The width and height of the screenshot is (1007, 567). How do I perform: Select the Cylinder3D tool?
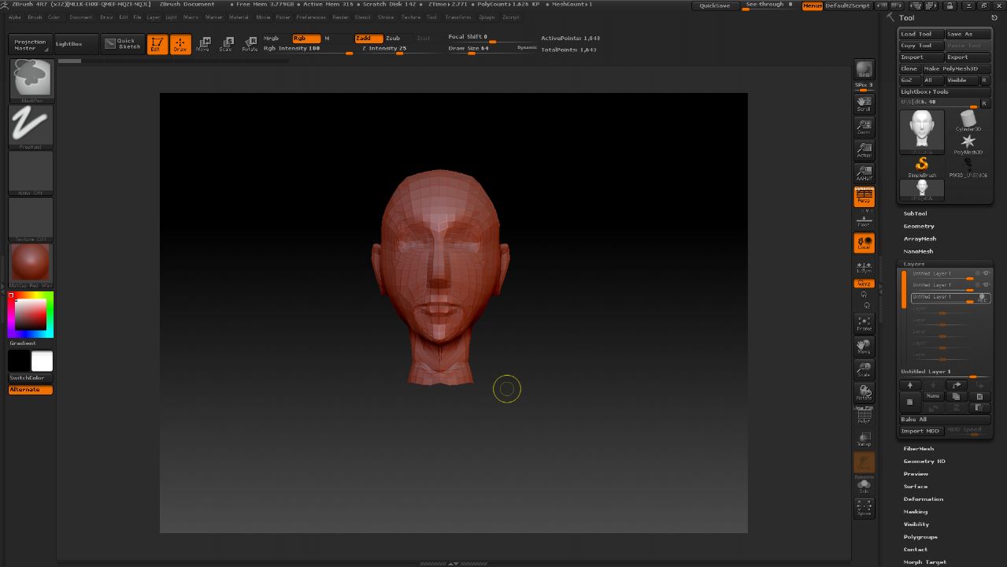[x=968, y=120]
